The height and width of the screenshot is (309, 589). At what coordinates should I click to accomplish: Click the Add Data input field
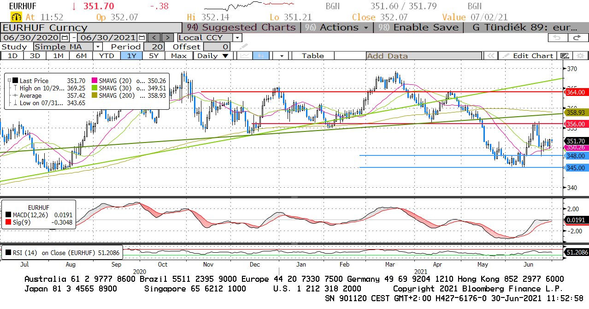click(424, 56)
